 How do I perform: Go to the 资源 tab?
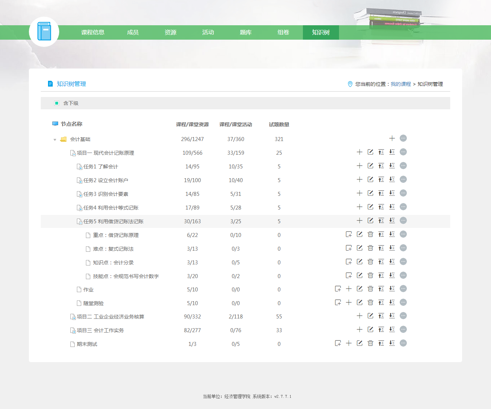point(170,32)
